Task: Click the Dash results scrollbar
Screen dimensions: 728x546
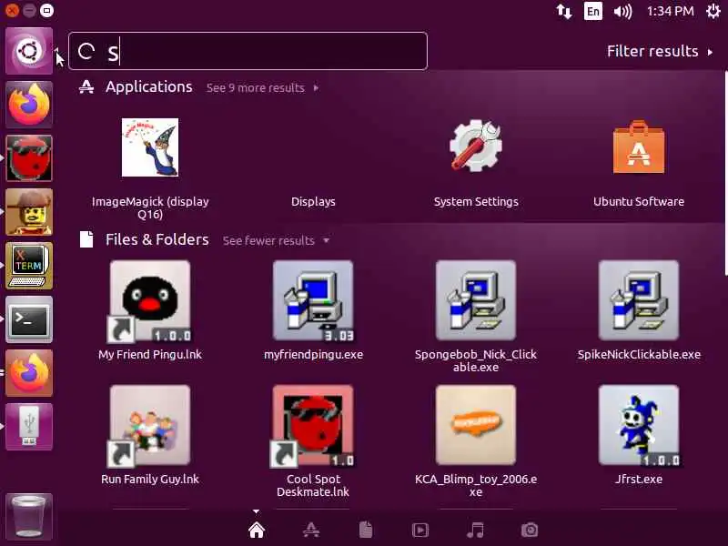Action: [x=725, y=174]
